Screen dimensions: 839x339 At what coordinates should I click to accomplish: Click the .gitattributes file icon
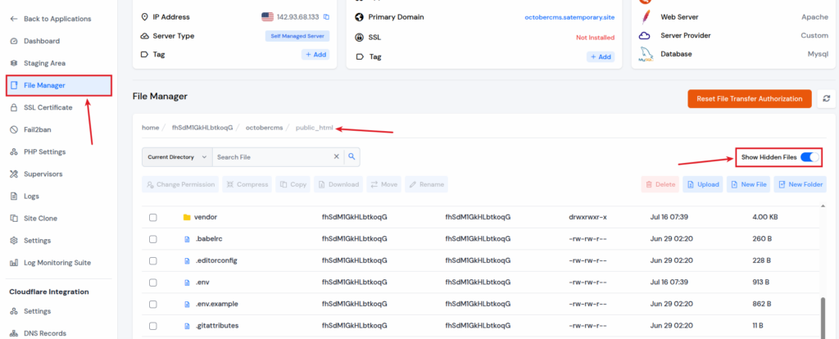pyautogui.click(x=188, y=326)
